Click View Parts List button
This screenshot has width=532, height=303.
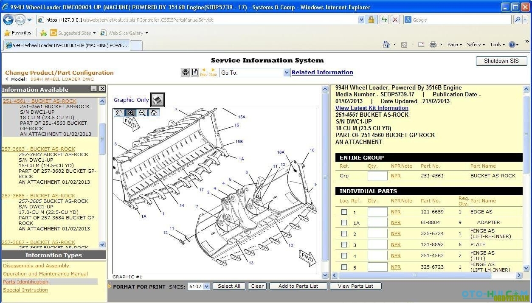click(x=355, y=286)
